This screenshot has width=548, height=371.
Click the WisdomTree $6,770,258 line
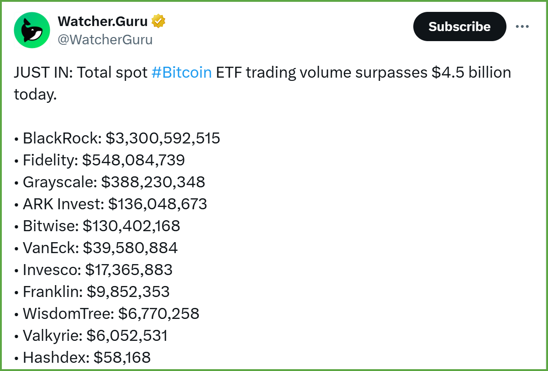(x=107, y=313)
